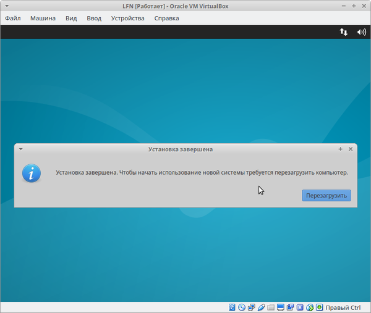Click the guest volume speaker icon
The height and width of the screenshot is (313, 371).
point(362,32)
